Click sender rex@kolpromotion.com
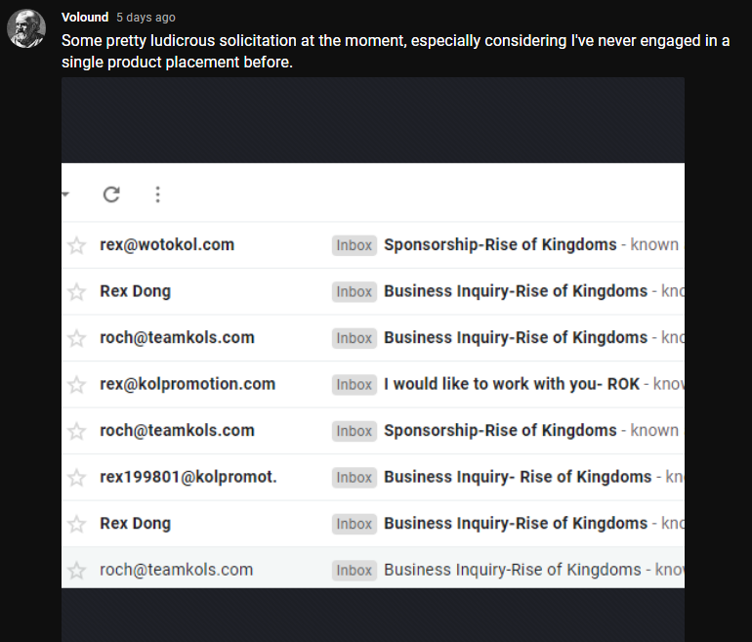 (x=188, y=384)
